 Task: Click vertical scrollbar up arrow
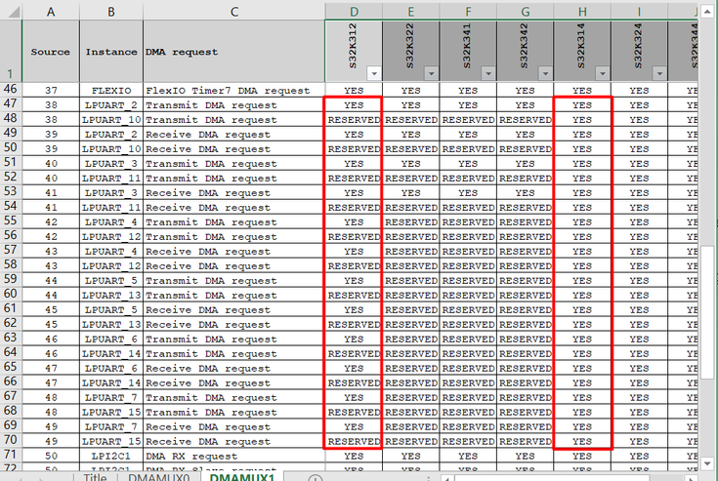[707, 11]
